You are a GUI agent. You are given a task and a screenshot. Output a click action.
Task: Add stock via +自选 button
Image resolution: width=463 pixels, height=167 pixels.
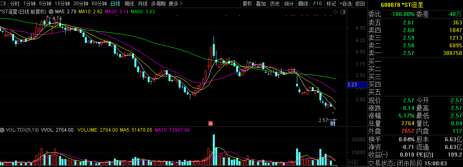345,4
